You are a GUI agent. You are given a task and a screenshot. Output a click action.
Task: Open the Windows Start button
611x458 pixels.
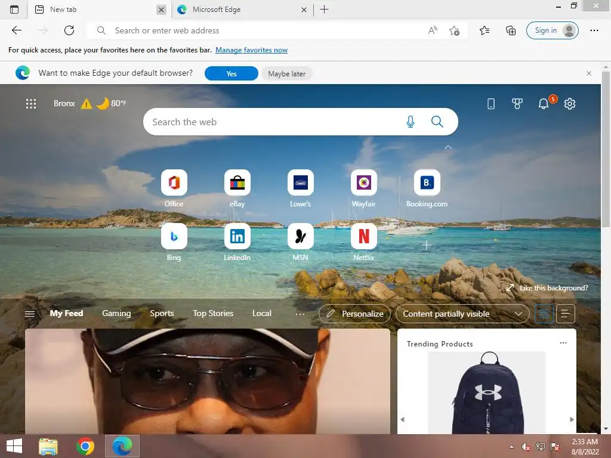[14, 446]
